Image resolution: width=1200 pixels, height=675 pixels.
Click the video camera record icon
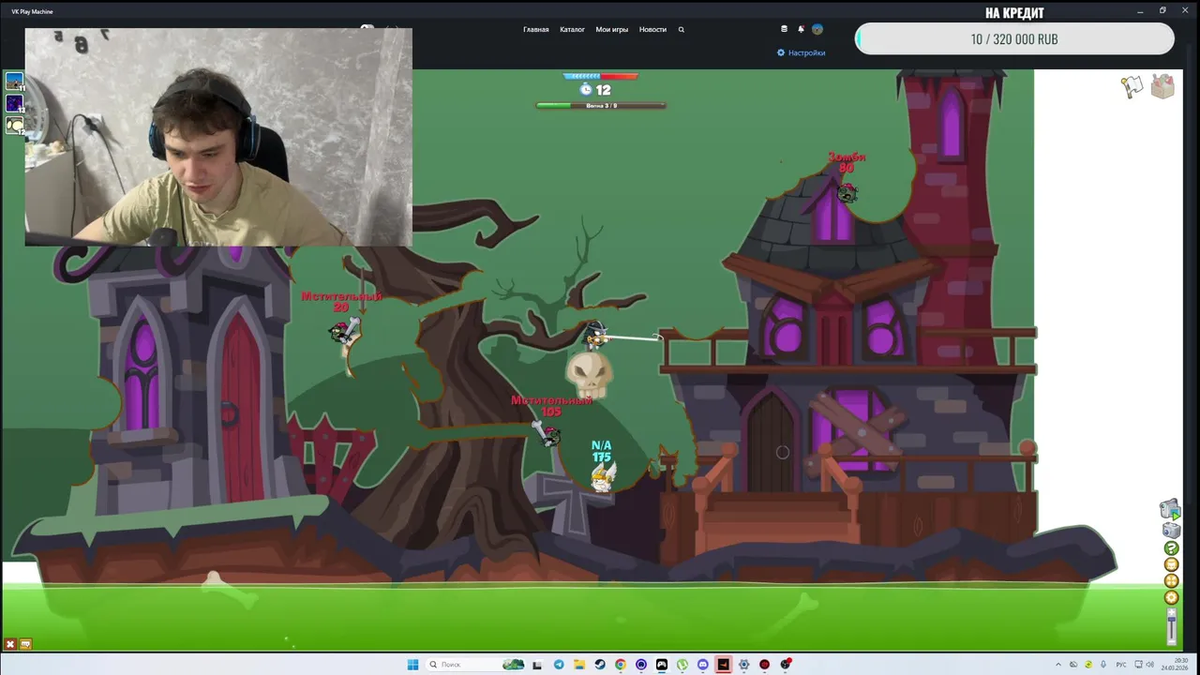tap(1169, 509)
